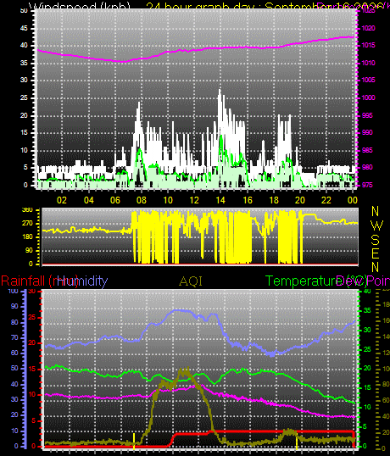
Task: Click the 'E' compass letter
Action: (376, 253)
